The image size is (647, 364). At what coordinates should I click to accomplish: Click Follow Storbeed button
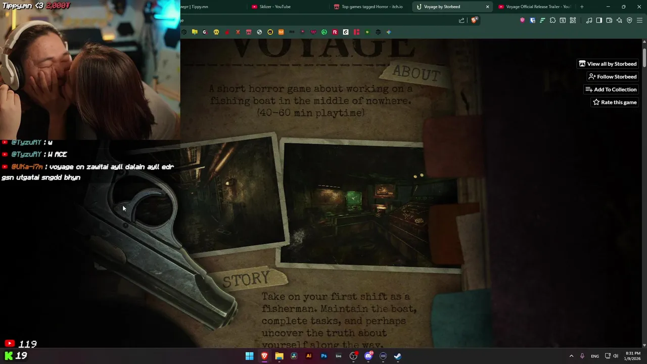coord(612,76)
